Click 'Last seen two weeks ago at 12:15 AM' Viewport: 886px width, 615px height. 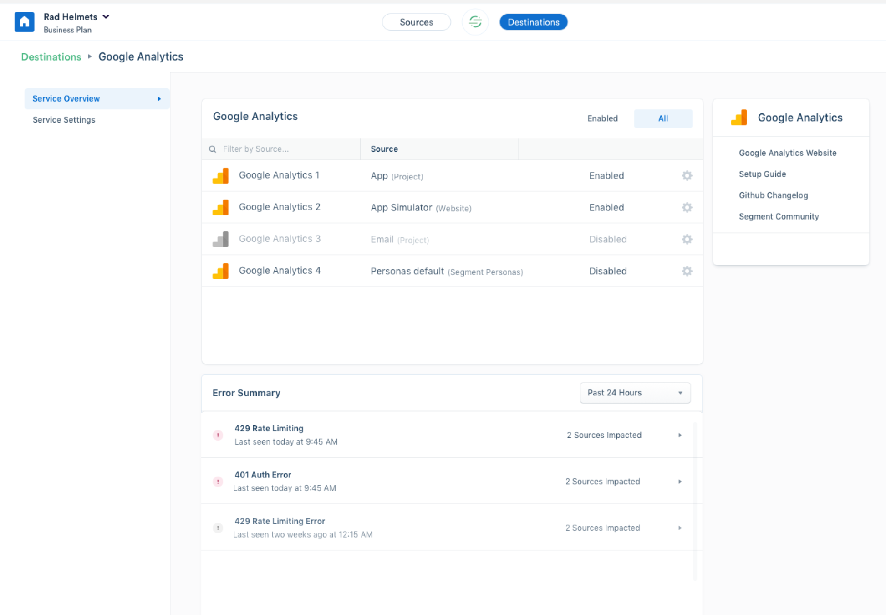click(303, 535)
